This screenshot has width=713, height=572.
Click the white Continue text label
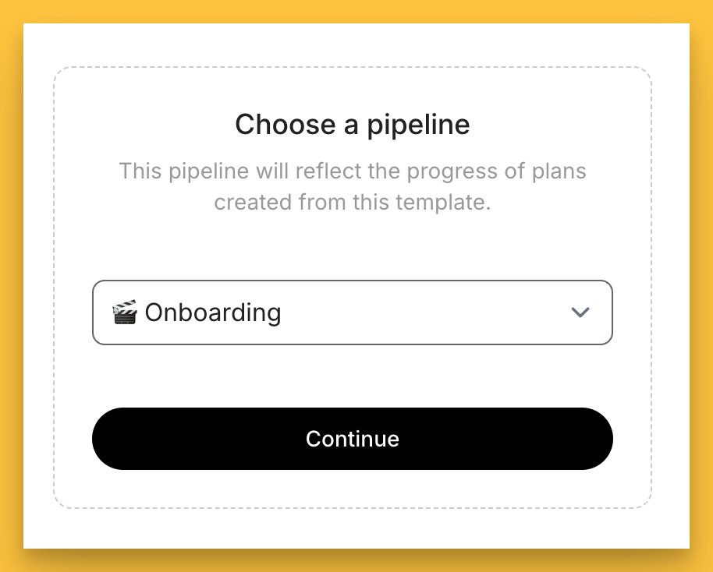[353, 439]
